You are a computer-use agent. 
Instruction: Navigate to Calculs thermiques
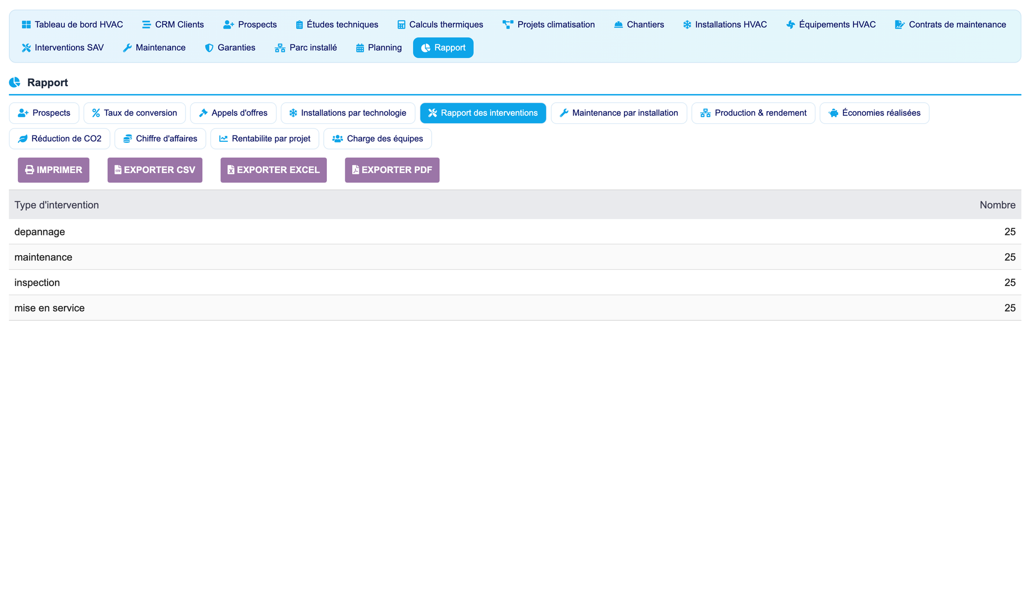pos(440,25)
